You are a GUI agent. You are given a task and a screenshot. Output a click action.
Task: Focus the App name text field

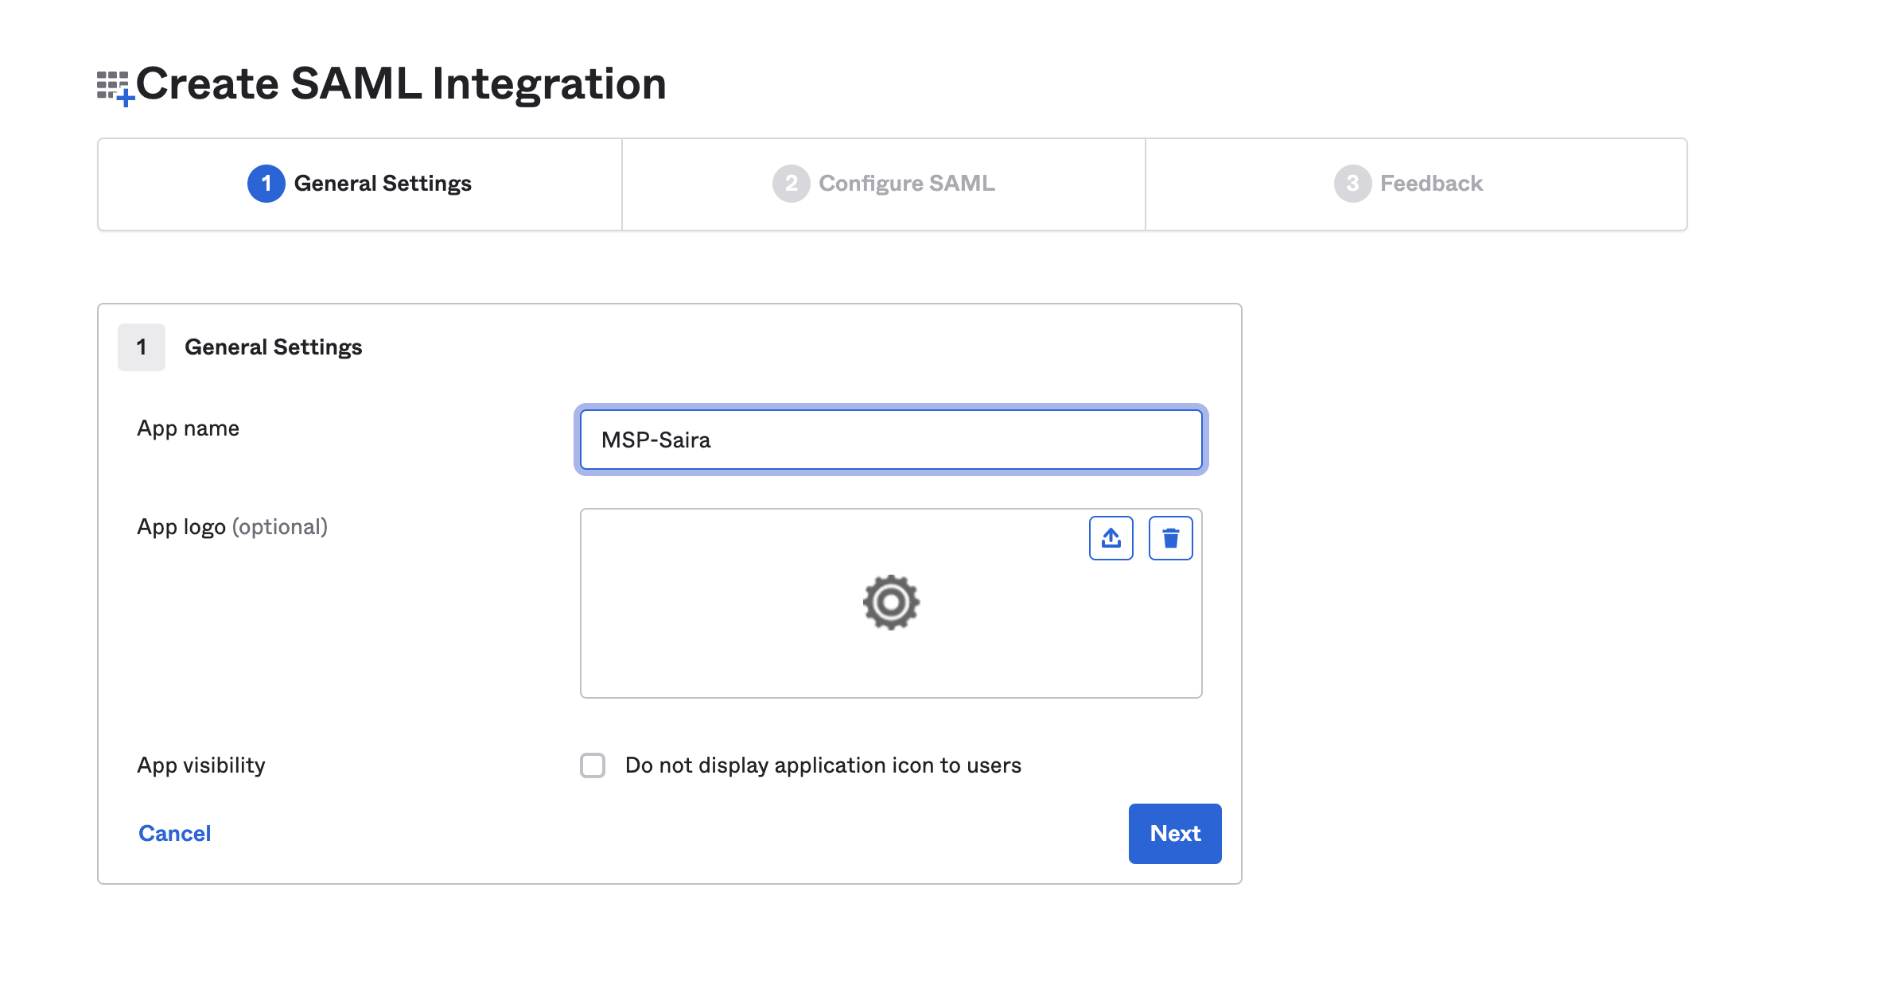(x=890, y=440)
